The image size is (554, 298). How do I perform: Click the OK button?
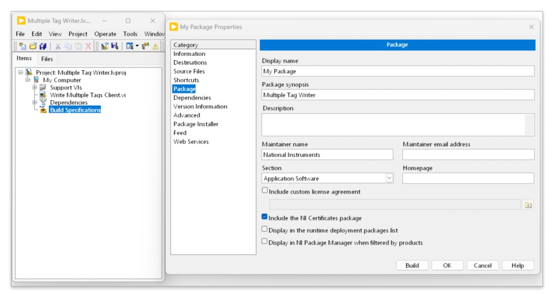[447, 265]
